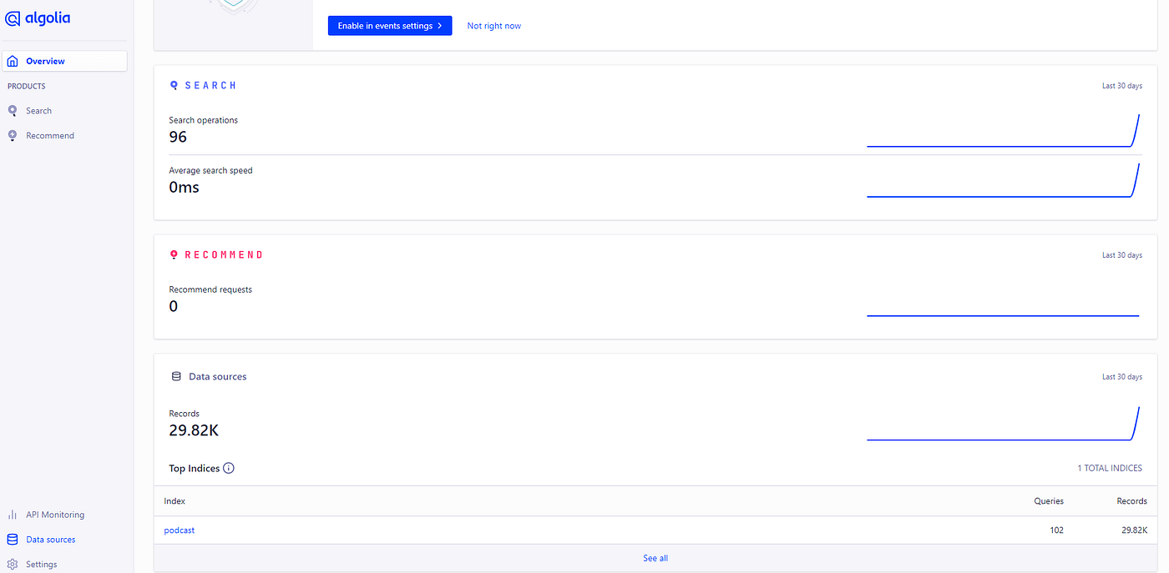Click the Data sources card database icon
The height and width of the screenshot is (573, 1169).
(x=176, y=376)
